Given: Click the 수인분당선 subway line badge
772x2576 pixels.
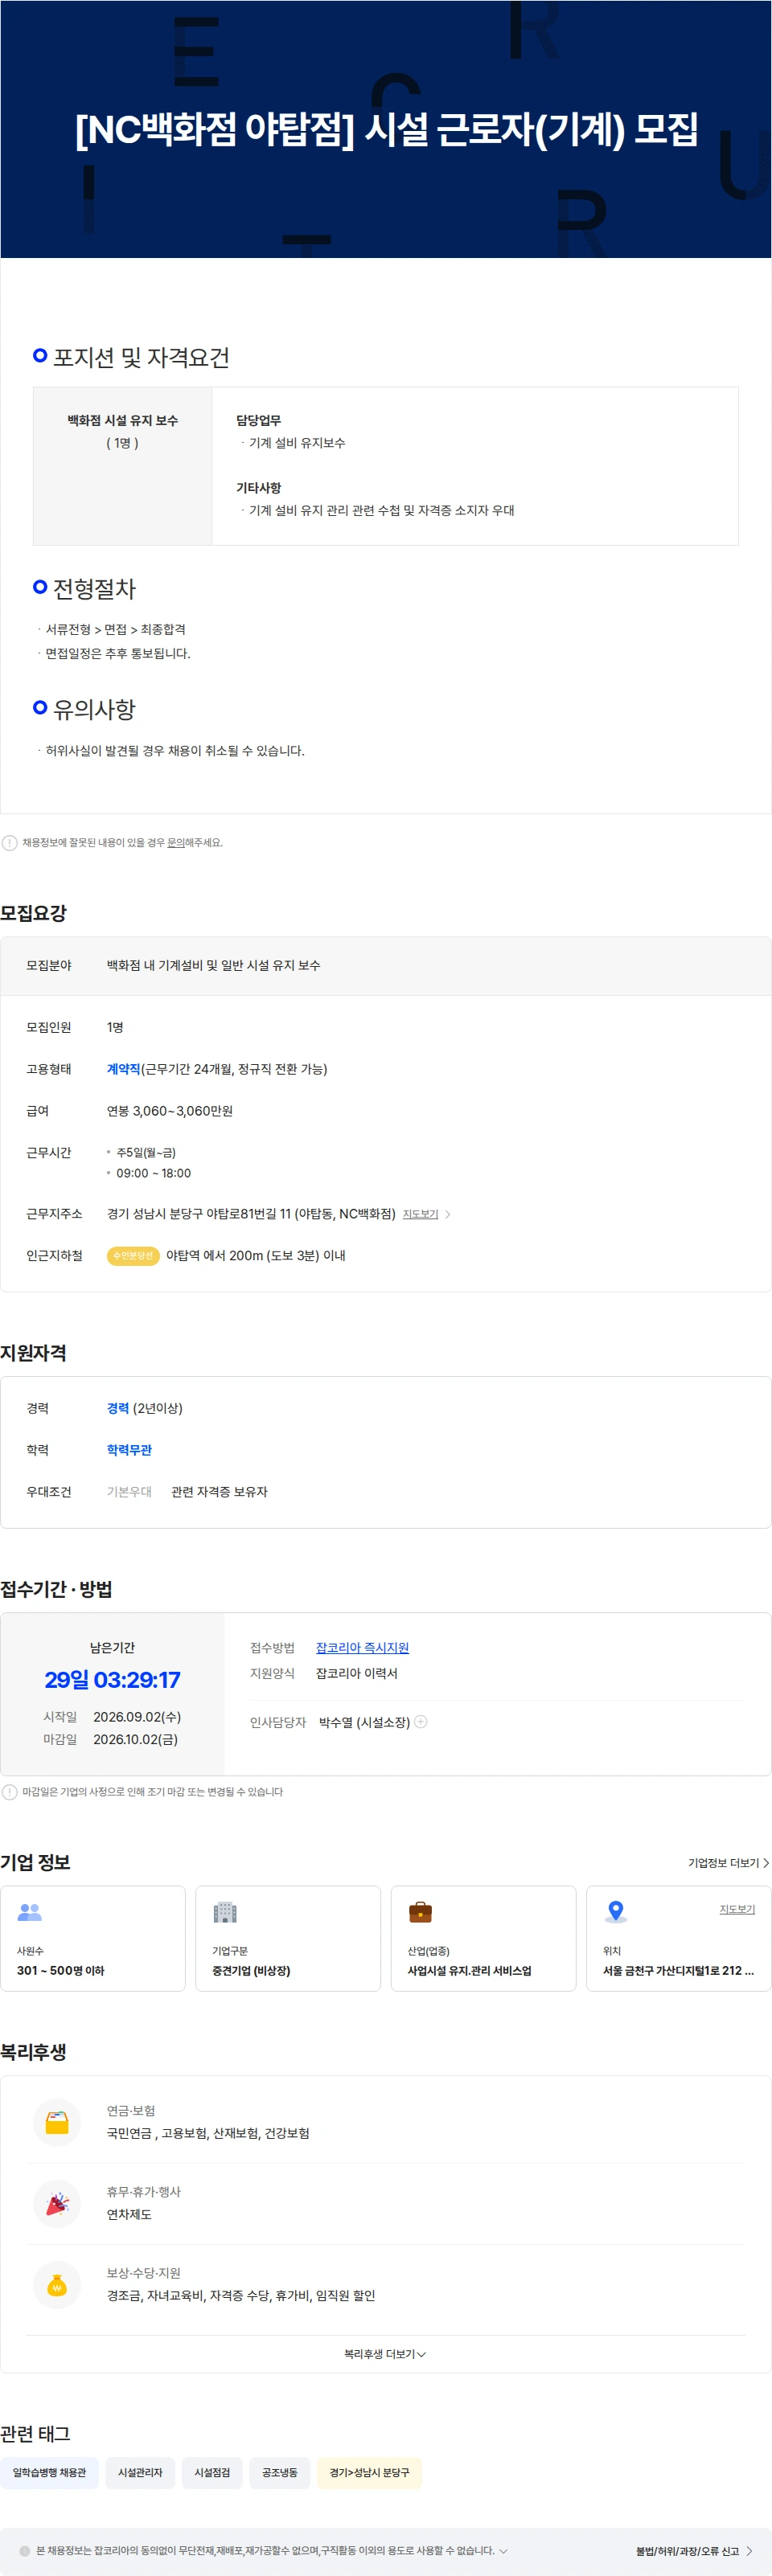Looking at the screenshot, I should pyautogui.click(x=133, y=1256).
